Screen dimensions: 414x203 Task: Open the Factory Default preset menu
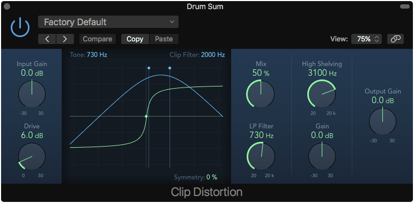pos(108,22)
